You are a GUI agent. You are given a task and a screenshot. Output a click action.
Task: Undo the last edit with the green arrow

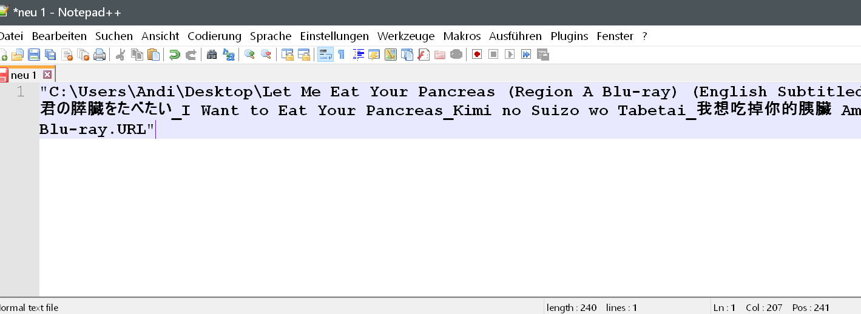tap(174, 55)
